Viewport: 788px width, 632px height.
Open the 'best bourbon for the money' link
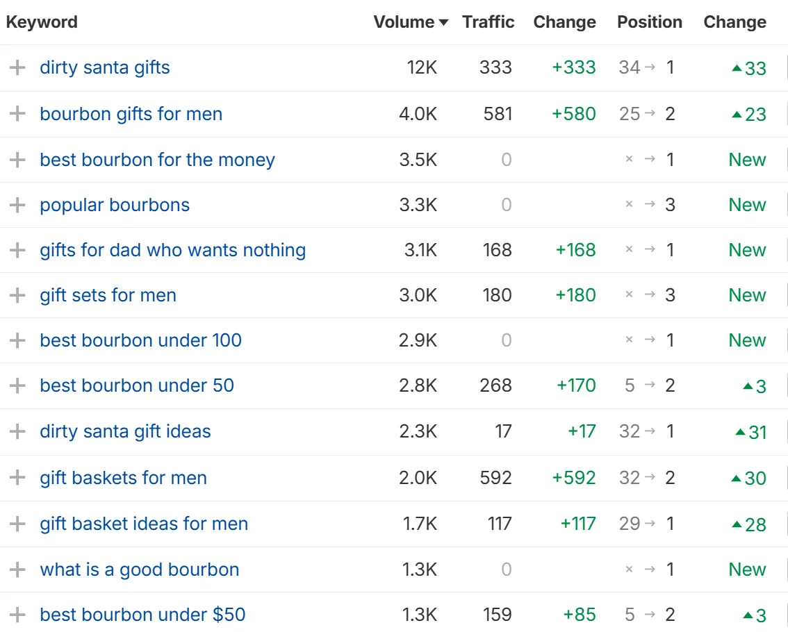click(x=157, y=160)
